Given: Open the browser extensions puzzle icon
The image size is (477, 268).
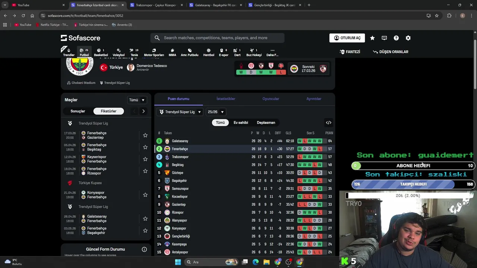Looking at the screenshot, I should (x=449, y=16).
